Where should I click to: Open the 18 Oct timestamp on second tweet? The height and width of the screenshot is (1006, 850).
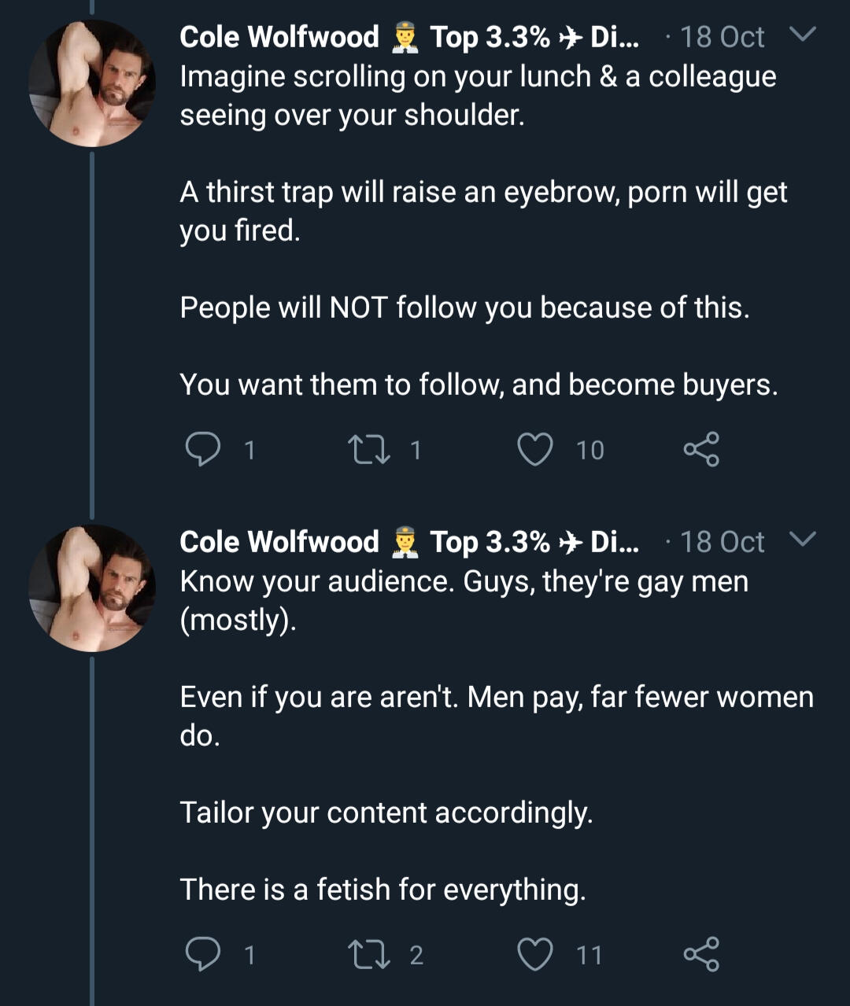coord(722,542)
